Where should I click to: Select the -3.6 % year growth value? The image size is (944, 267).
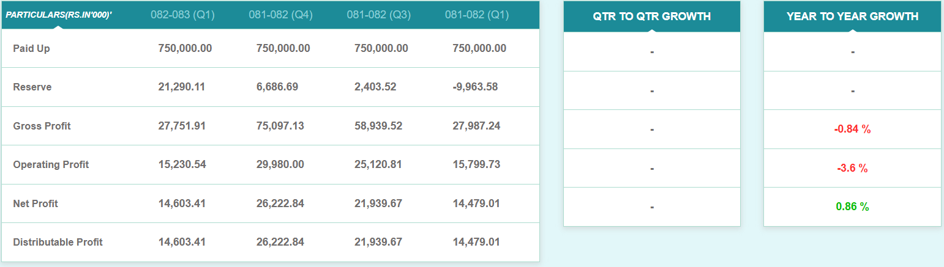tap(852, 168)
